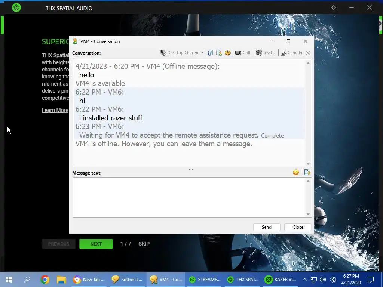Close the conversation with the Close button
383x287 pixels.
298,227
